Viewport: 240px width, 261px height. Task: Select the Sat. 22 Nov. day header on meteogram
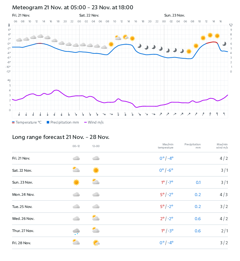89,15
